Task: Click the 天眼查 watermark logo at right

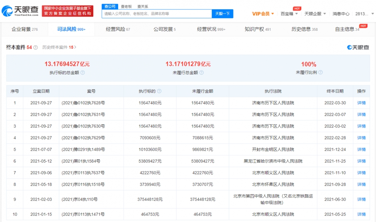Action: pyautogui.click(x=358, y=47)
